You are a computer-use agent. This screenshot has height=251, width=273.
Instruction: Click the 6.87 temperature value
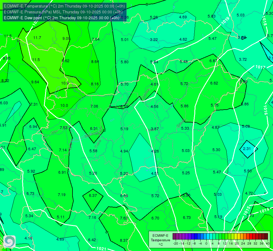213,61
